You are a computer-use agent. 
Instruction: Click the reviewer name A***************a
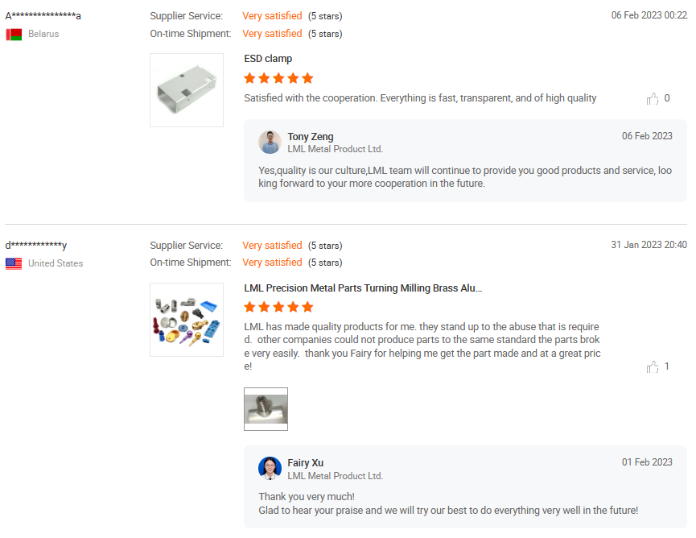(43, 16)
